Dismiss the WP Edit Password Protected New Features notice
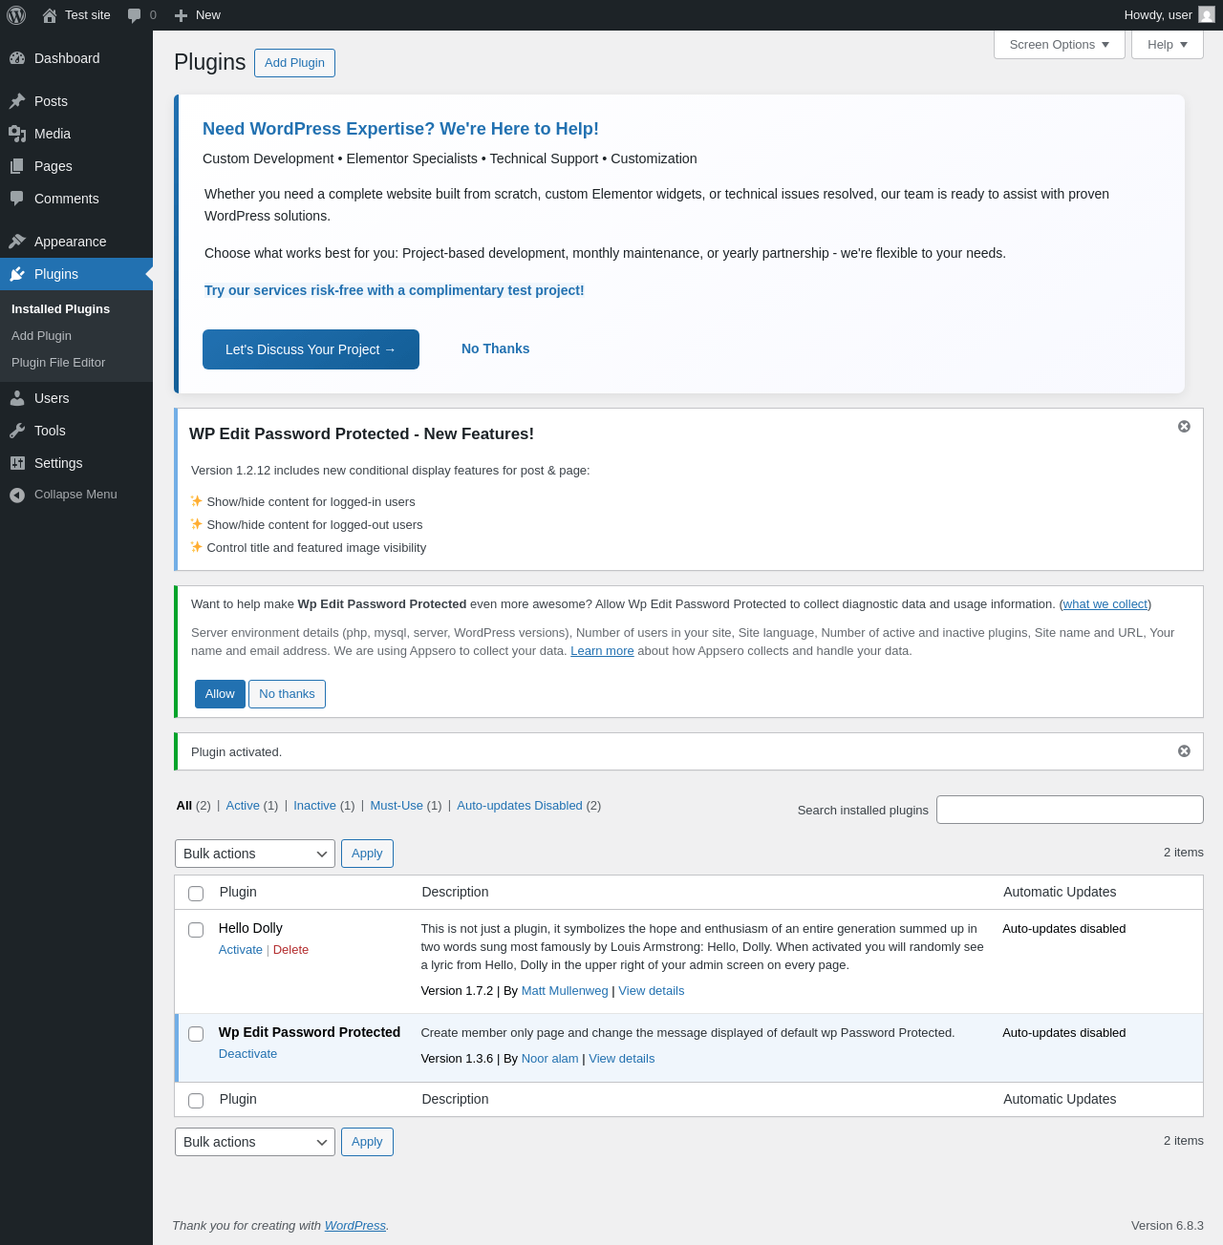The width and height of the screenshot is (1223, 1245). [1184, 427]
